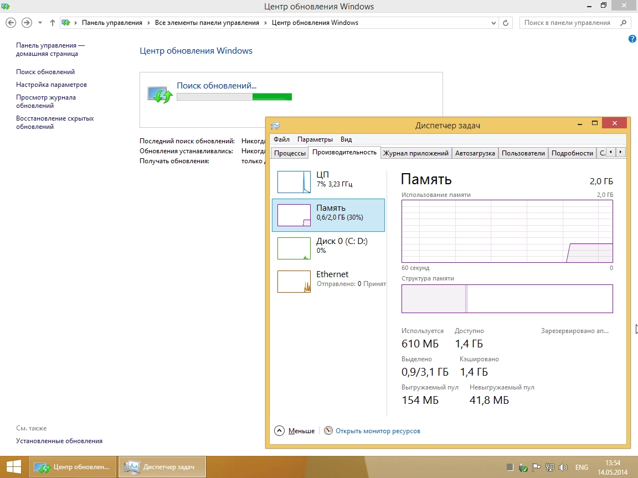
Task: Switch to the 'Автозагрузка' tab
Action: [475, 153]
